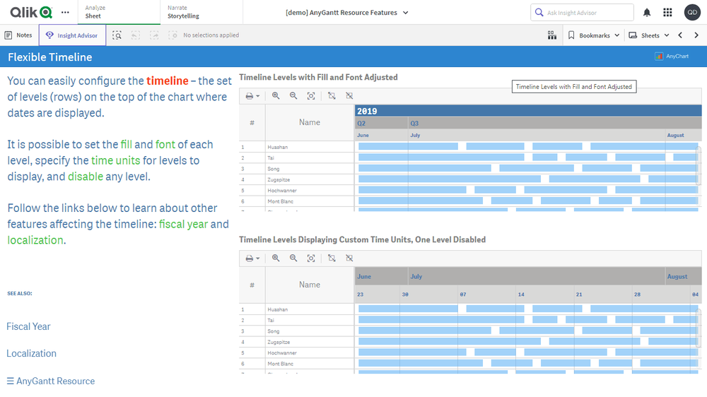Click zoom out on the top Gantt chart
This screenshot has width=707, height=397.
click(x=293, y=96)
